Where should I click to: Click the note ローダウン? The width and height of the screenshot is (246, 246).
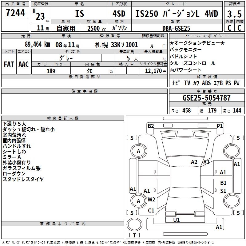(x=14, y=173)
